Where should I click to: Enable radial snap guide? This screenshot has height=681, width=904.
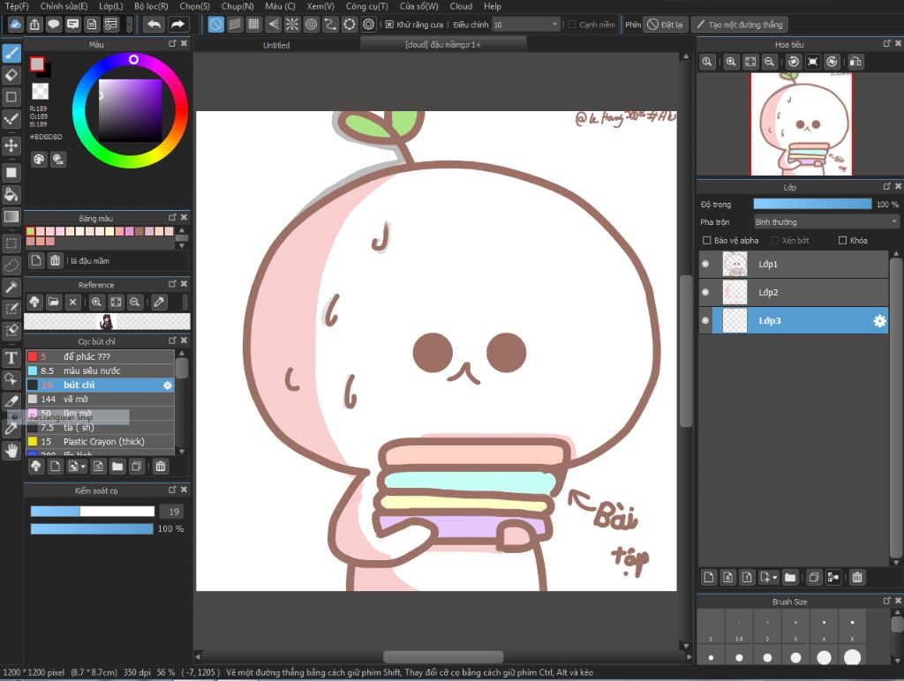coord(292,24)
